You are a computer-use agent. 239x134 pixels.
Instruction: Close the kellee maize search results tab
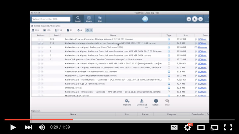(x=32, y=26)
